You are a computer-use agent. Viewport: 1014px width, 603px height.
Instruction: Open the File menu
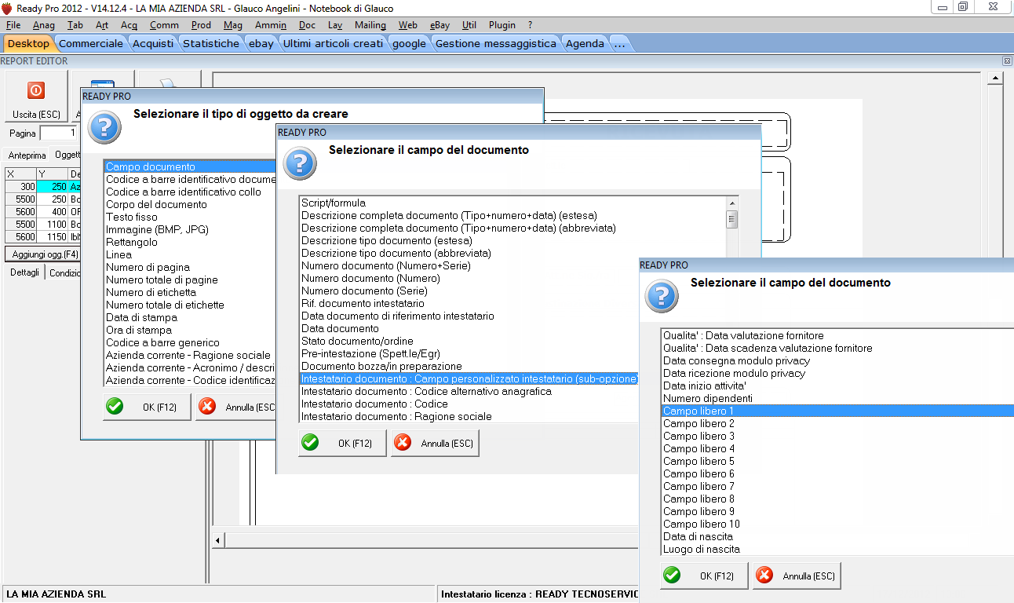13,25
